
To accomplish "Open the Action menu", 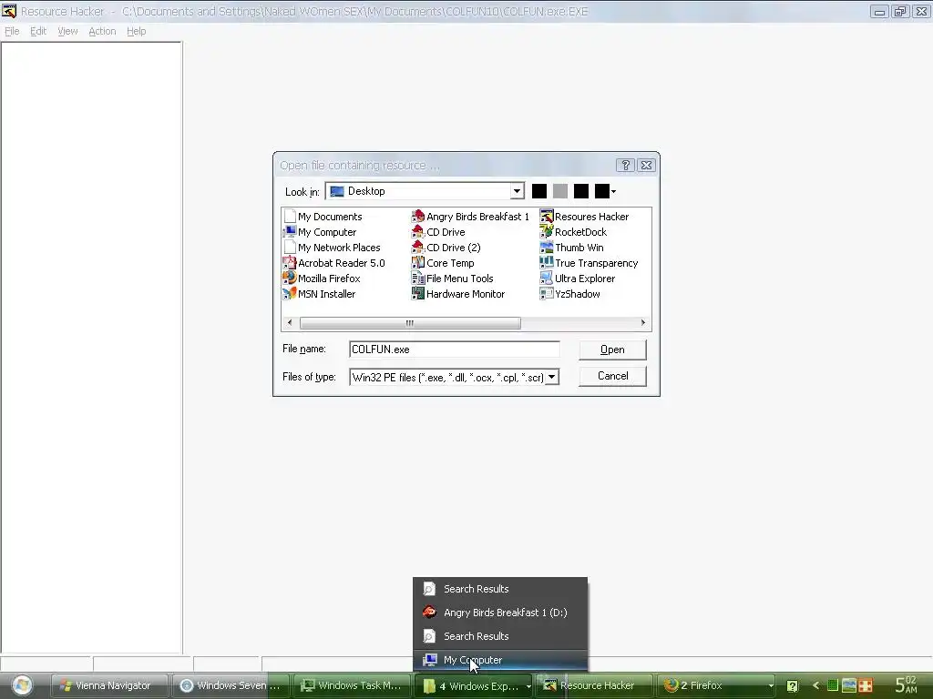I will [102, 31].
